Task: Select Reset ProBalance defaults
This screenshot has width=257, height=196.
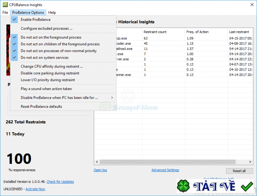Action: (63, 107)
